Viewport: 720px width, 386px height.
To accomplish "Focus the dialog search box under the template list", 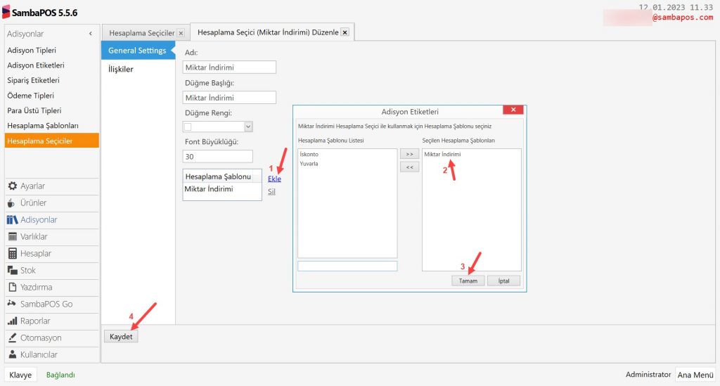I will (x=347, y=266).
